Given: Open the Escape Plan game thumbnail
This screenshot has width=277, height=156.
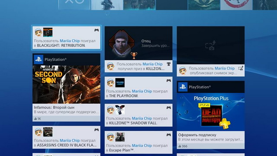Looking at the screenshot, I should [x=120, y=137].
